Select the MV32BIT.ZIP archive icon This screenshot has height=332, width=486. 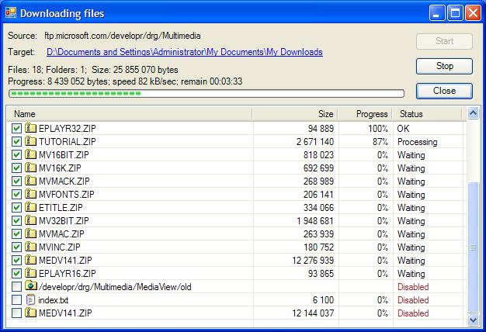(x=30, y=220)
